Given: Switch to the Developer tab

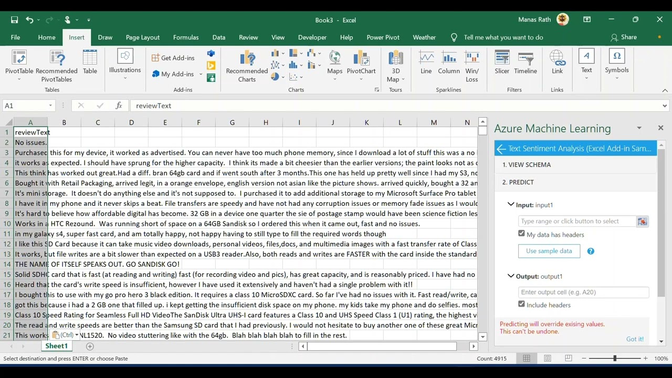Looking at the screenshot, I should click(x=312, y=37).
